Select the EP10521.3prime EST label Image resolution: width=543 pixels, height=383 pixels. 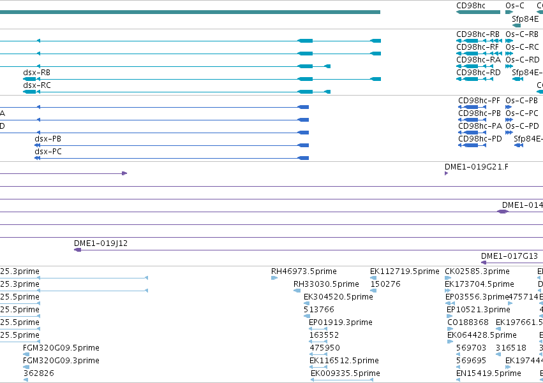click(x=479, y=309)
